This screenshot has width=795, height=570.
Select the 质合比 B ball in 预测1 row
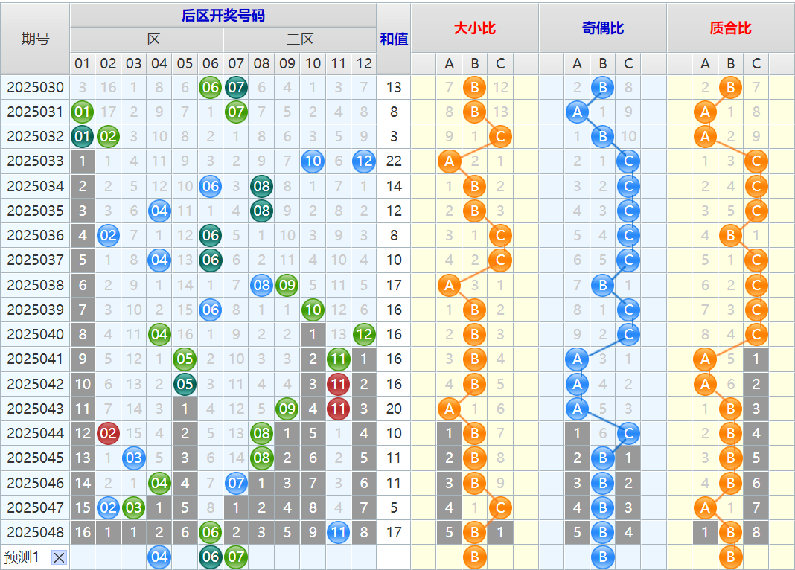730,557
